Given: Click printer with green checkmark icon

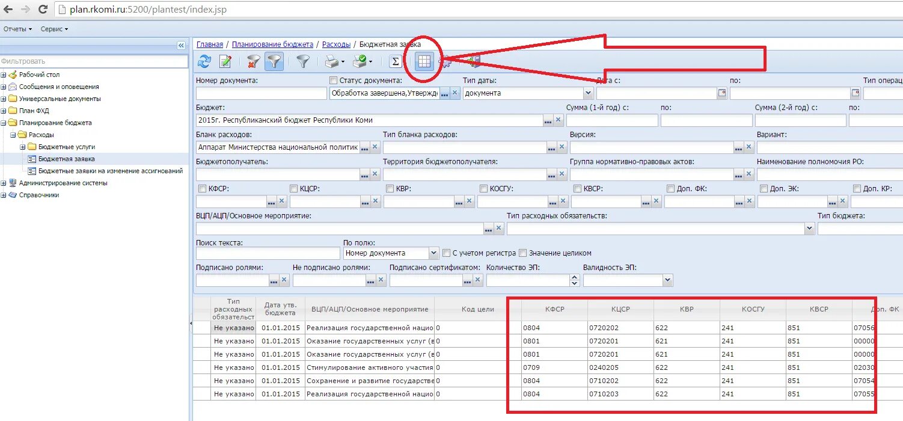Looking at the screenshot, I should pyautogui.click(x=360, y=61).
